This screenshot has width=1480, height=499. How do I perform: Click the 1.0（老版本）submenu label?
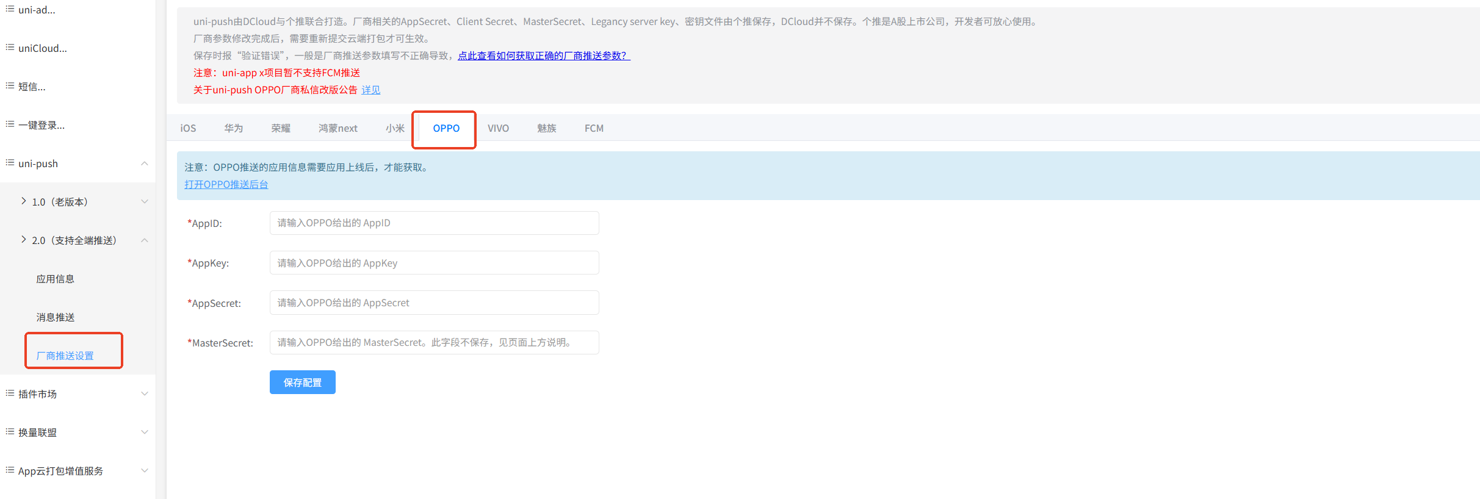(60, 202)
